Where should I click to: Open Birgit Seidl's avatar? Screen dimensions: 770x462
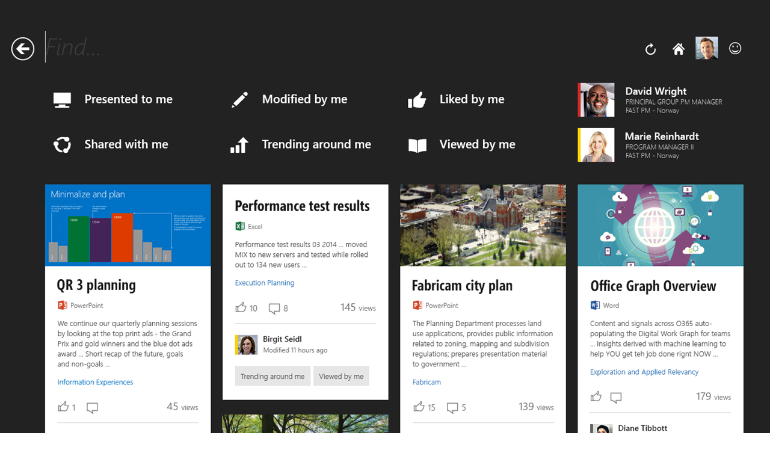tap(247, 345)
